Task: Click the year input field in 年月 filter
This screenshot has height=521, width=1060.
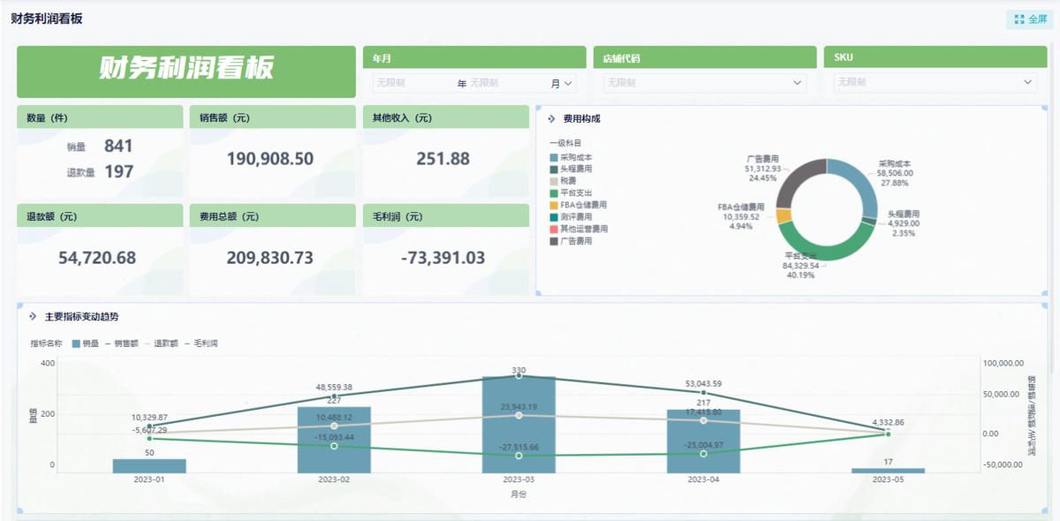Action: (x=413, y=83)
